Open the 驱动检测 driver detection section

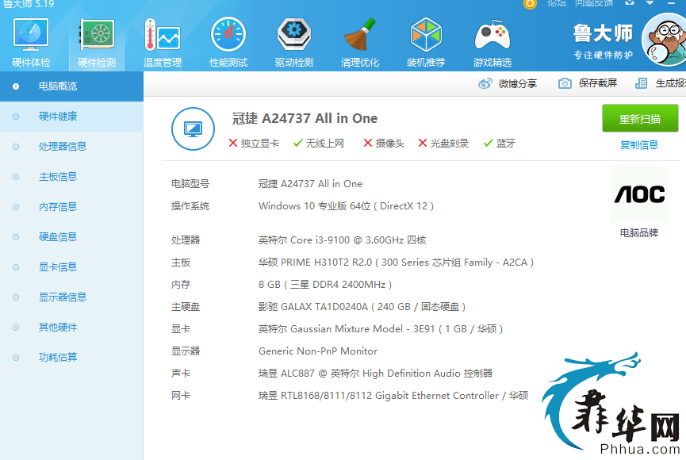[x=294, y=43]
